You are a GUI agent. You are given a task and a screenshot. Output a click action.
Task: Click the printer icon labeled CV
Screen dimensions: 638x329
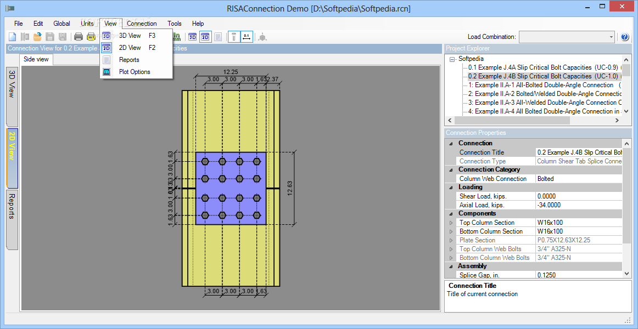91,37
